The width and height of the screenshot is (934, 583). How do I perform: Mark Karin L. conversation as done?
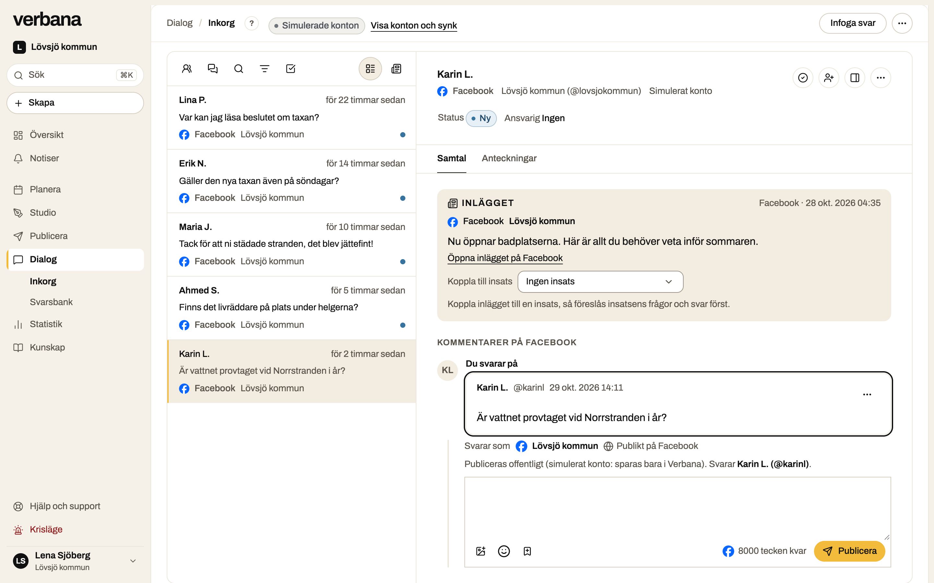click(x=803, y=78)
